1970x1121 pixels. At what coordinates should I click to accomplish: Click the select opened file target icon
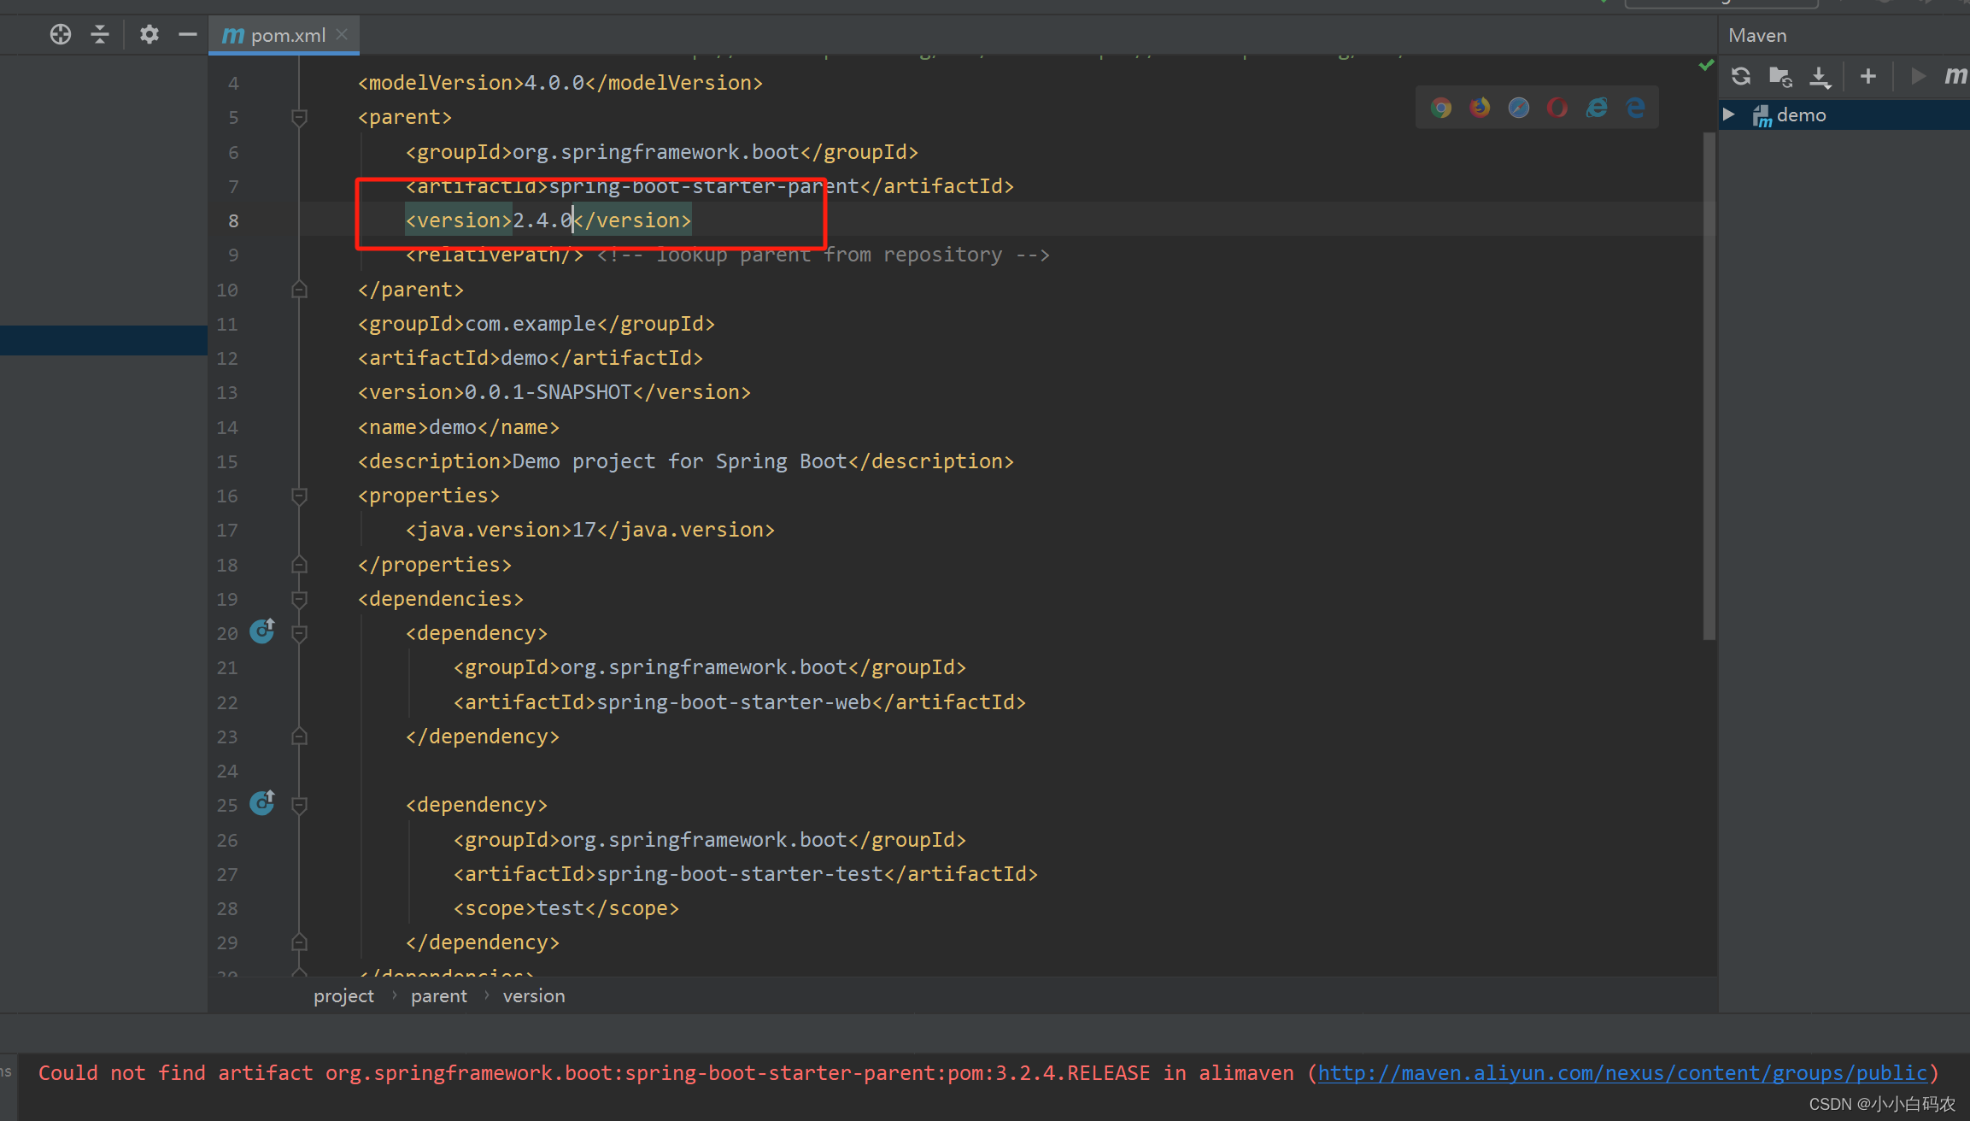coord(61,34)
